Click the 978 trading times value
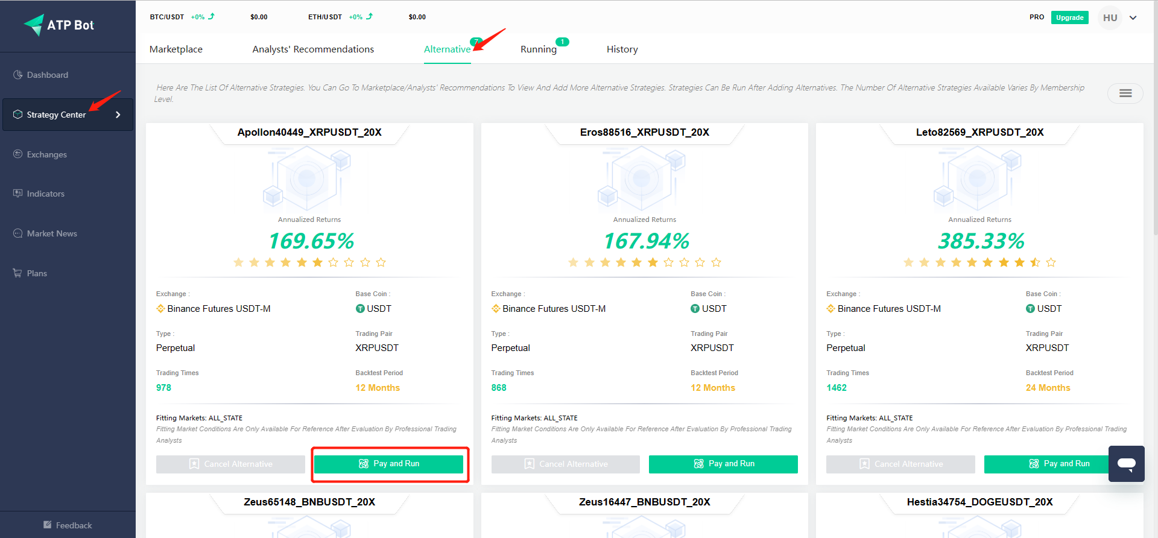The height and width of the screenshot is (538, 1158). tap(163, 388)
